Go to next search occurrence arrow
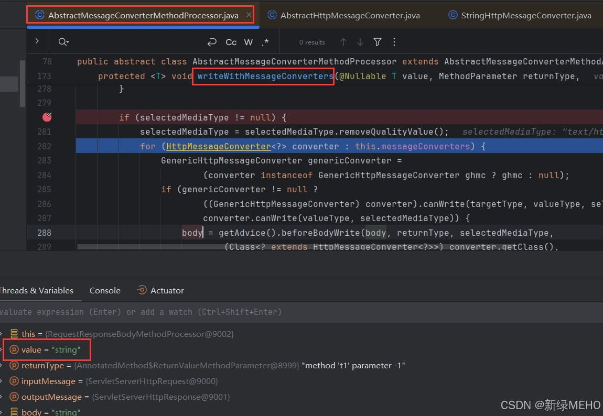This screenshot has width=603, height=416. coord(360,42)
